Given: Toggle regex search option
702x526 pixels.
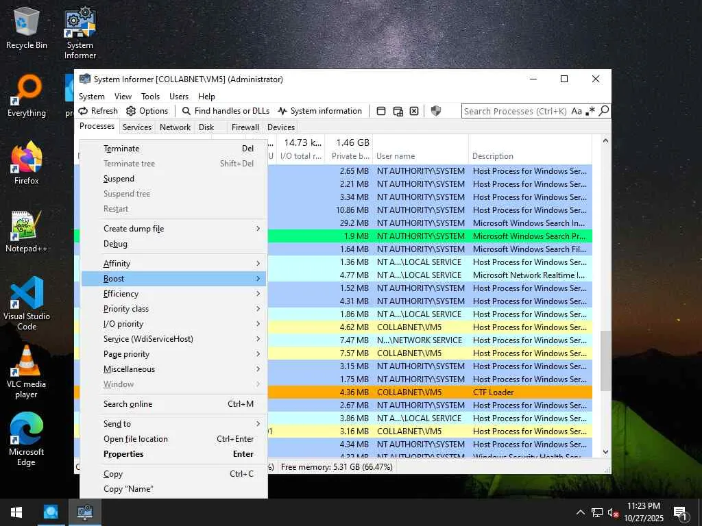Looking at the screenshot, I should 590,111.
